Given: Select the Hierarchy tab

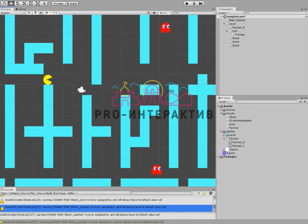Looking at the screenshot, I should click(x=225, y=9).
